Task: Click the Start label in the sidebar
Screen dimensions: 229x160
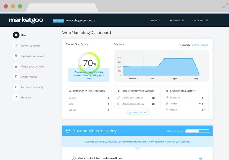Action: pos(24,35)
